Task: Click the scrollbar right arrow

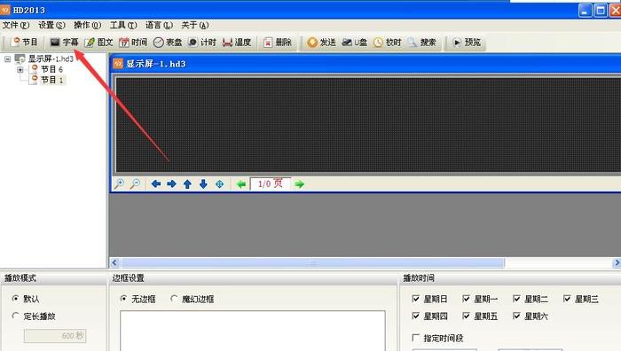Action: [x=617, y=262]
